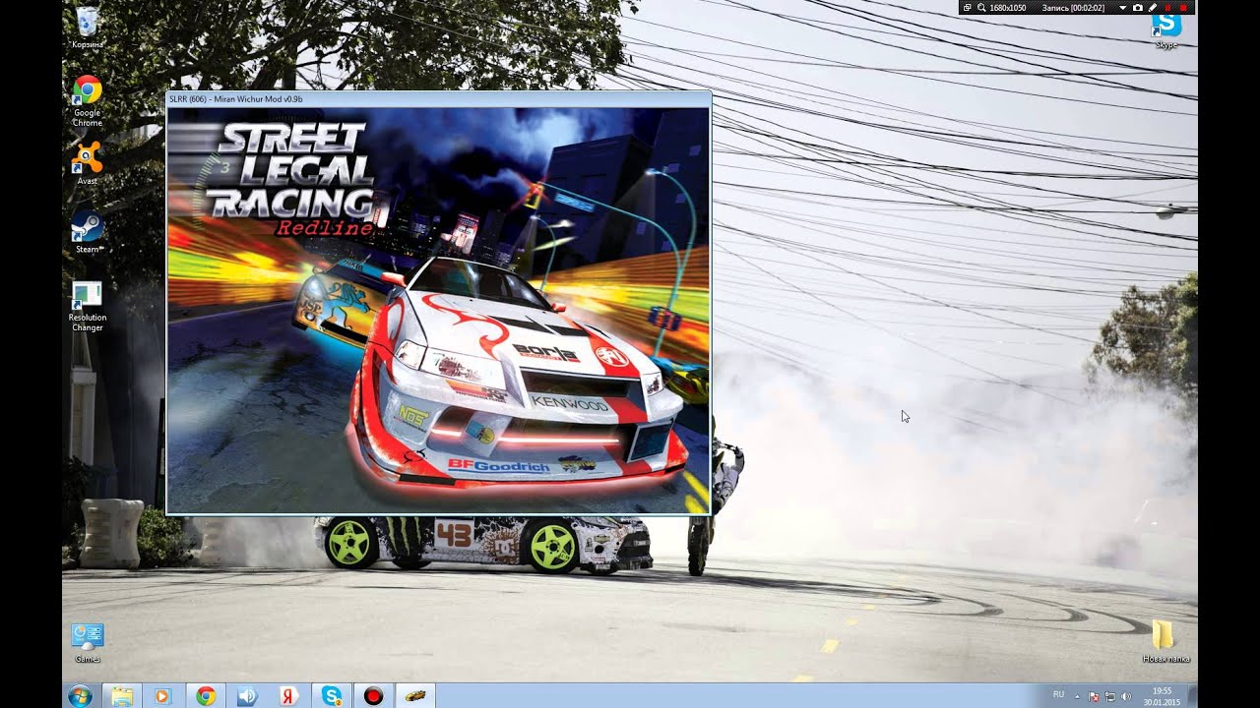Open Yandex from the taskbar
The width and height of the screenshot is (1260, 708).
point(289,696)
